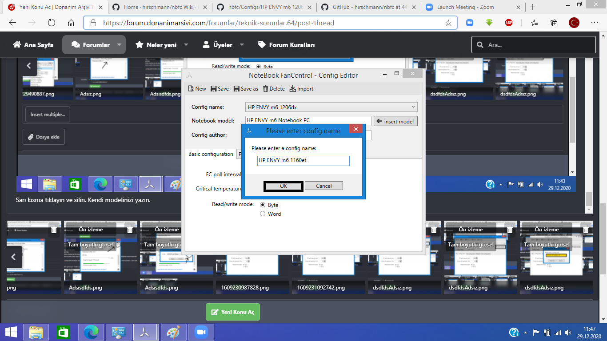This screenshot has width=607, height=341.
Task: Close the Please enter config name dialog
Action: (x=355, y=130)
